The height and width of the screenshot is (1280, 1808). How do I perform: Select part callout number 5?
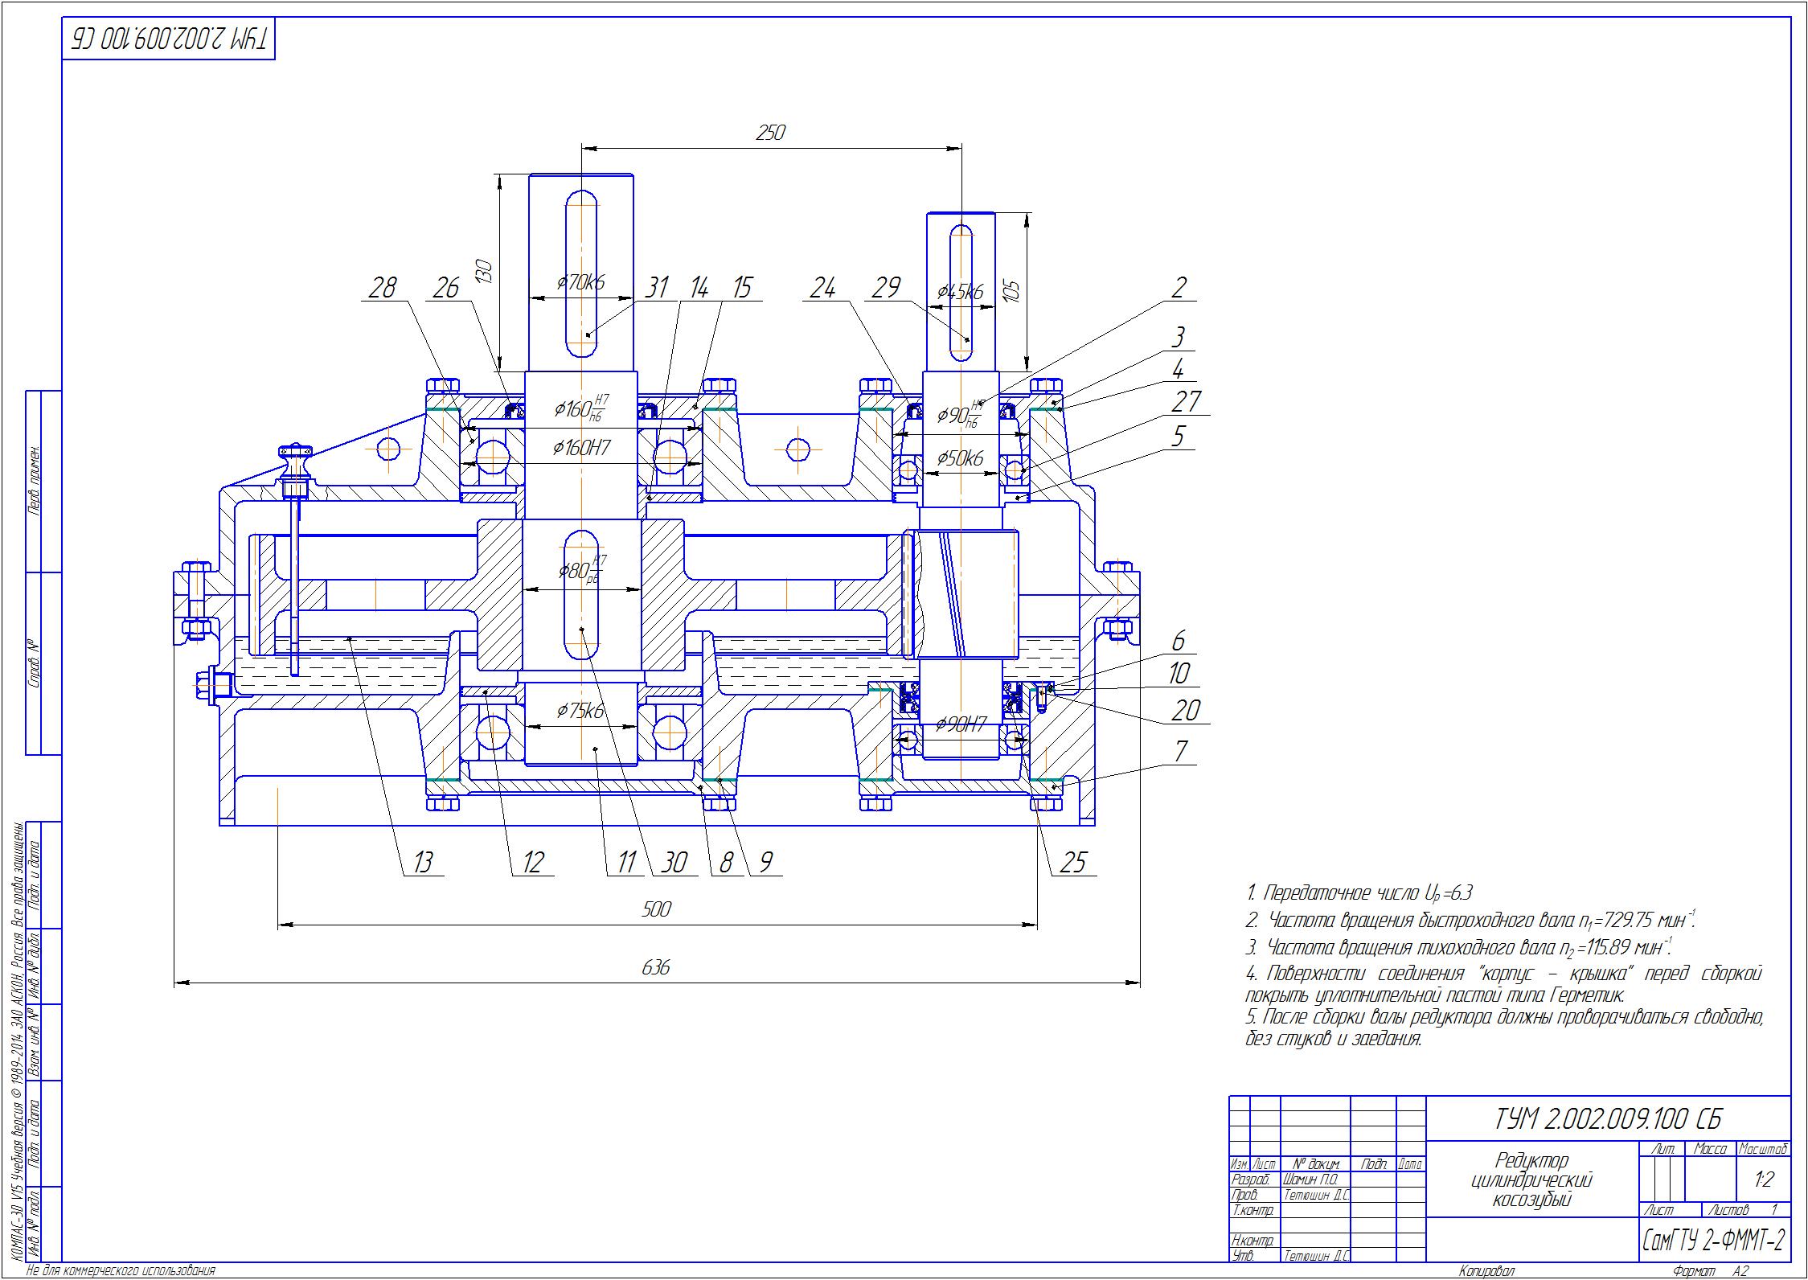click(x=1179, y=437)
